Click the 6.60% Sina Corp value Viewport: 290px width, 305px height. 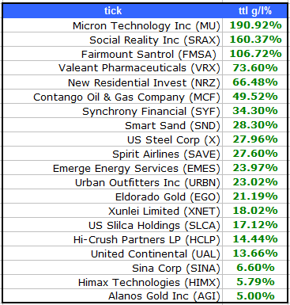[255, 268]
